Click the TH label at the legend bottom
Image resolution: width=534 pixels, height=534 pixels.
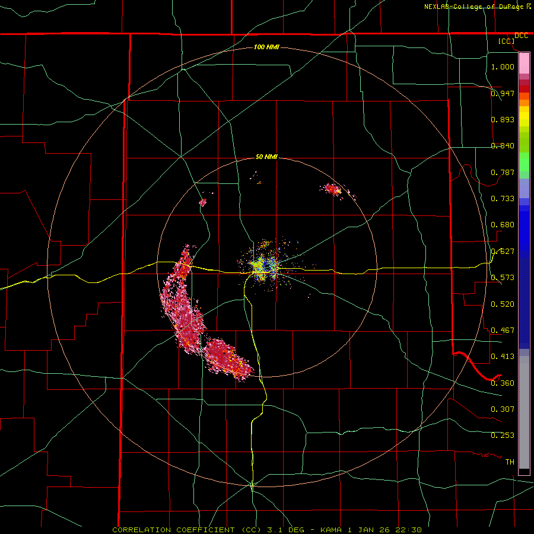tap(510, 462)
